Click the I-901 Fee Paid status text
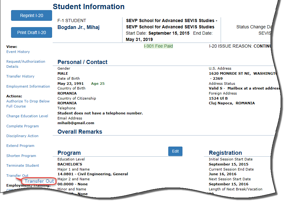The image size is (286, 203). point(158,46)
